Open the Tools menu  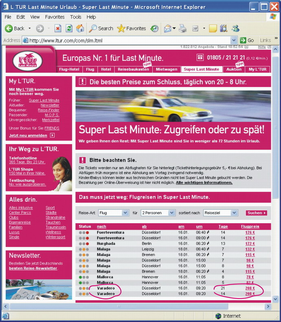[75, 17]
